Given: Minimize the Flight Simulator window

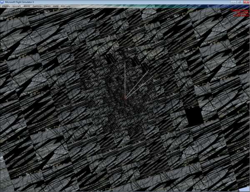Looking at the screenshot, I should [x=233, y=2].
